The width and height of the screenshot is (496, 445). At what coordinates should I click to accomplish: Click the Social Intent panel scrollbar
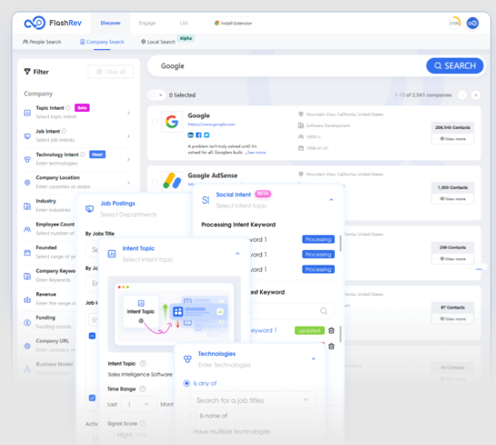tap(340, 243)
